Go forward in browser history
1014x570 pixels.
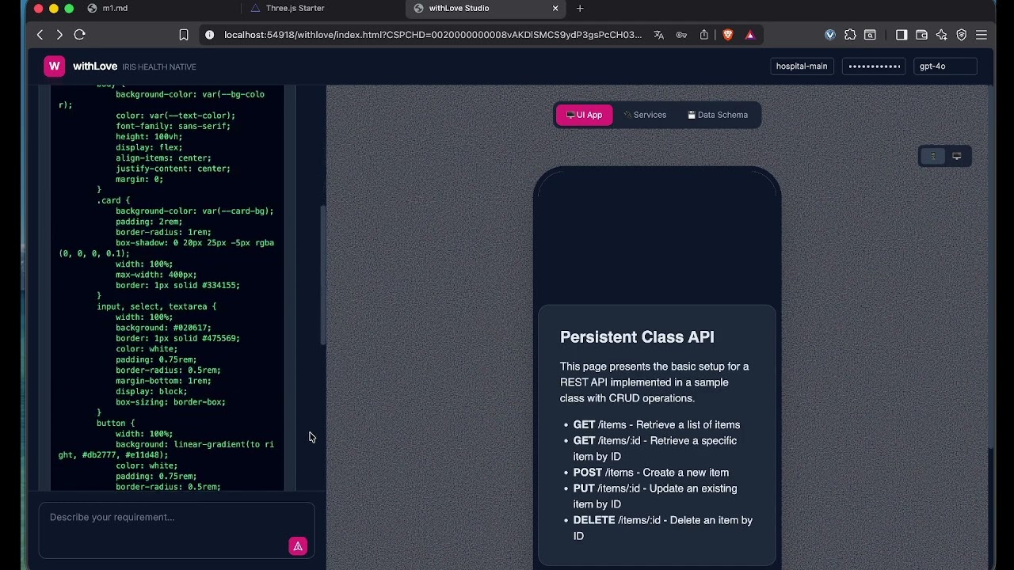coord(59,35)
